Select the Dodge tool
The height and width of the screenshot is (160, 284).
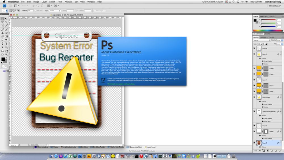6,40
